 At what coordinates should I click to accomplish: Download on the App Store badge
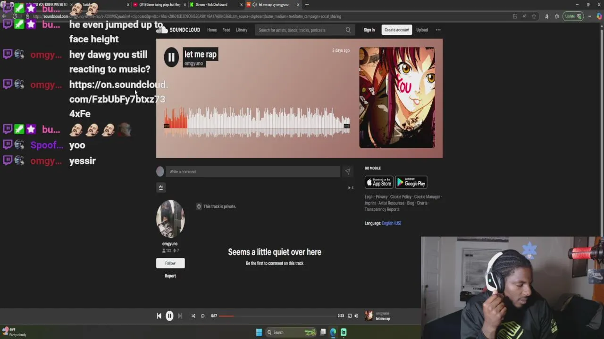click(x=379, y=182)
